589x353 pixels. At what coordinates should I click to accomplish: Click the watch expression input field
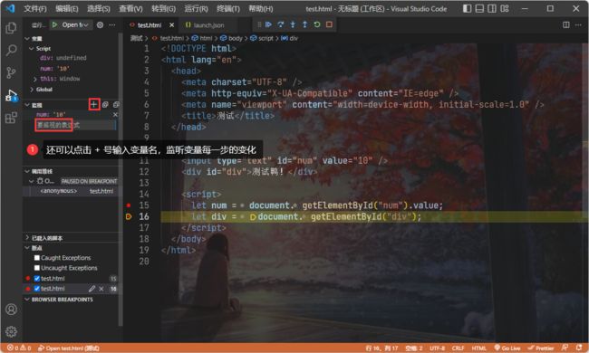[76, 125]
